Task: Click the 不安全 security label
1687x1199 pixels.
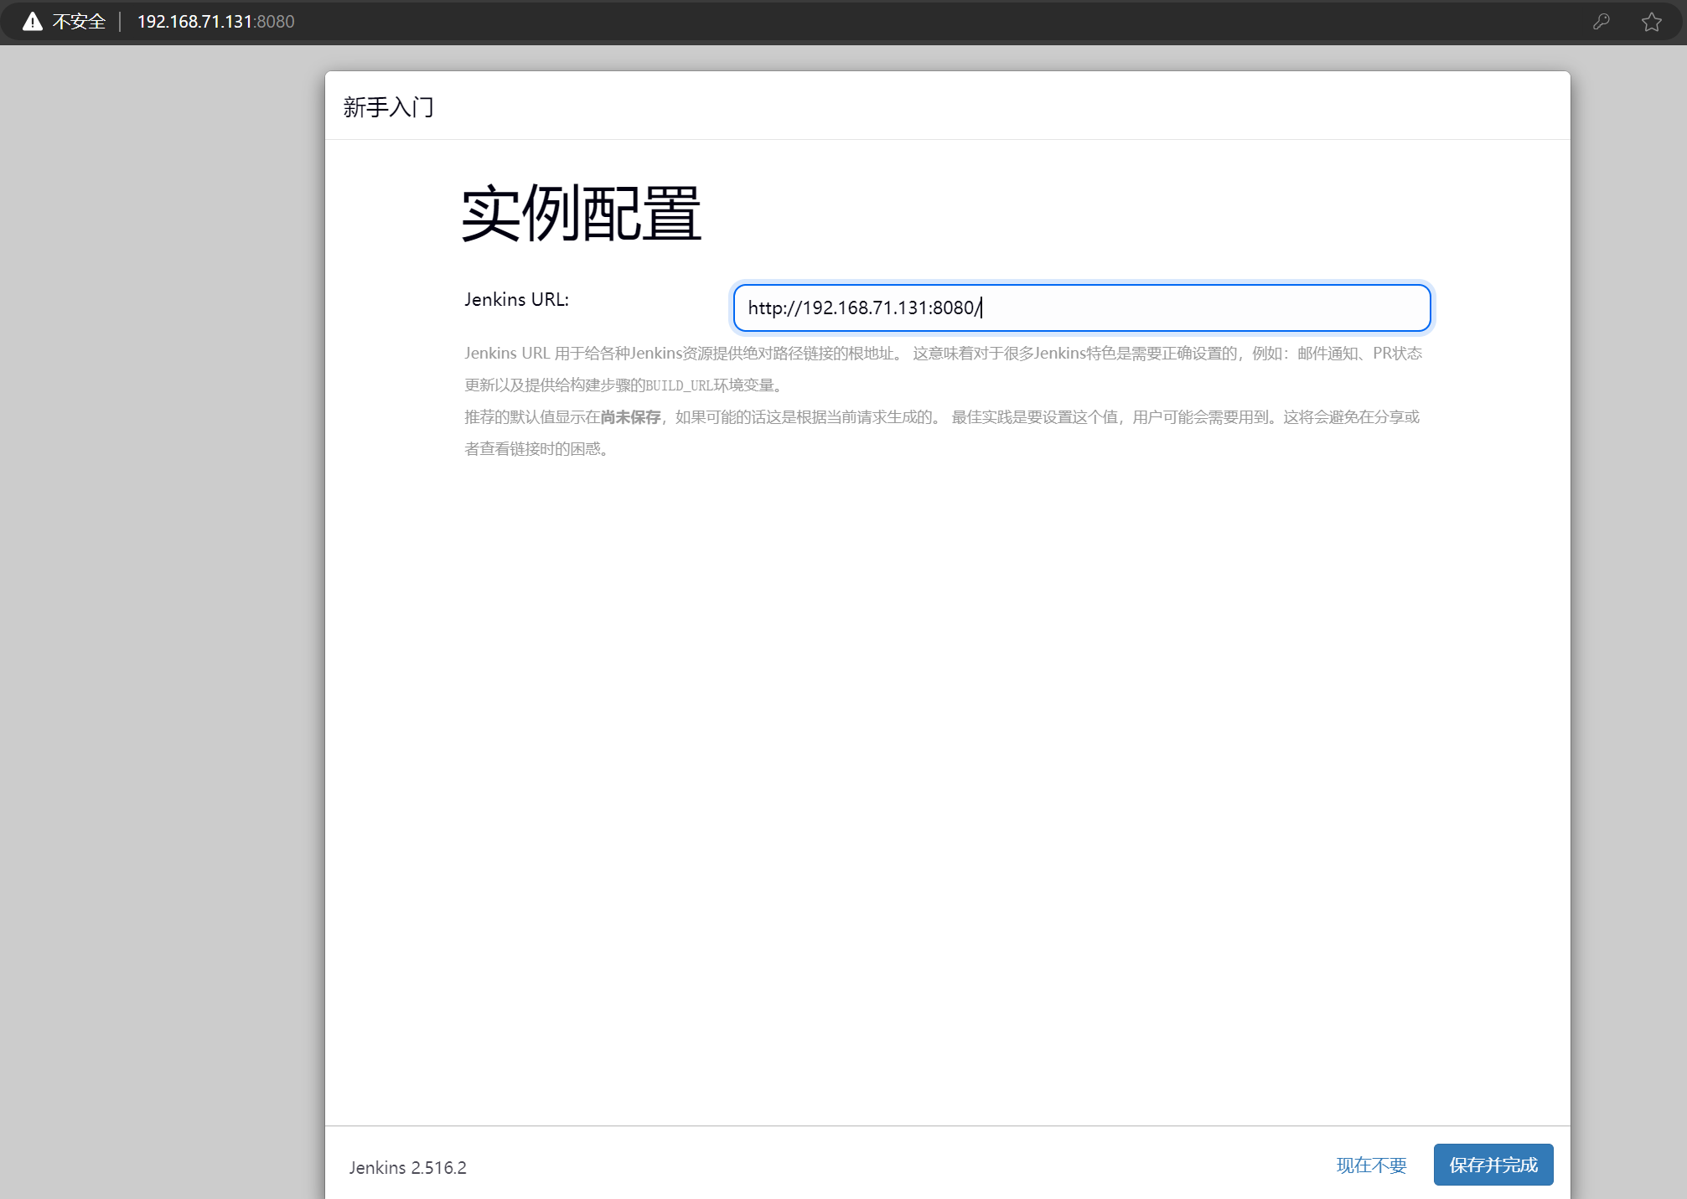Action: pos(79,22)
